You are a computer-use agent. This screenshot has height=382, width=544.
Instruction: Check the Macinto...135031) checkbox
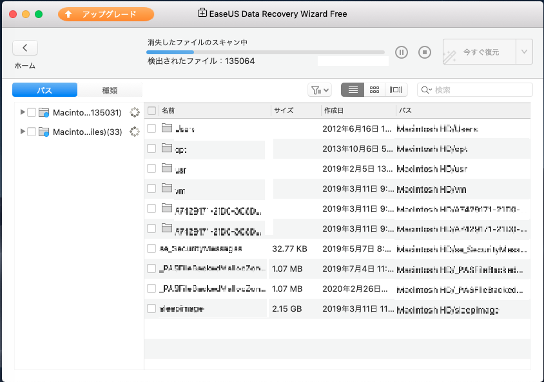32,112
